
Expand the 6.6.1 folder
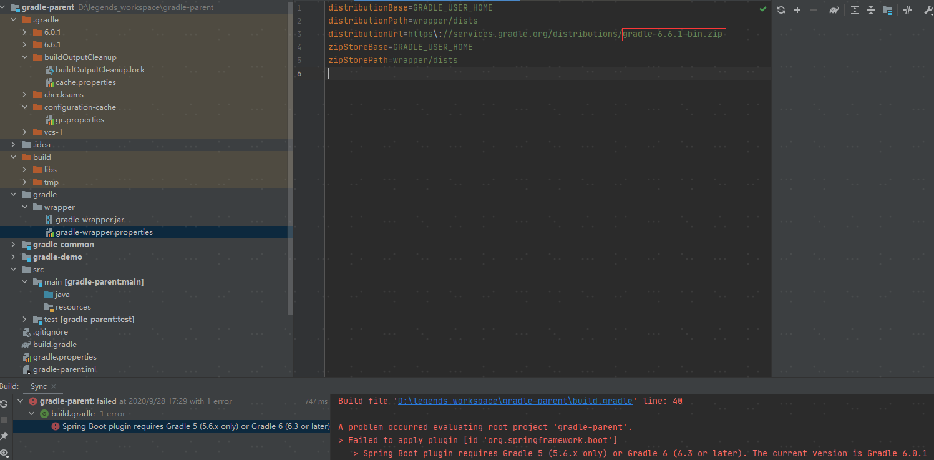24,45
